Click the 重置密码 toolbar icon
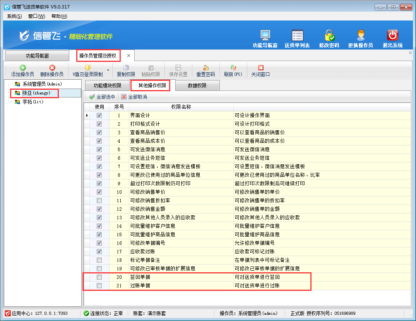This screenshot has height=321, width=416. (x=205, y=68)
